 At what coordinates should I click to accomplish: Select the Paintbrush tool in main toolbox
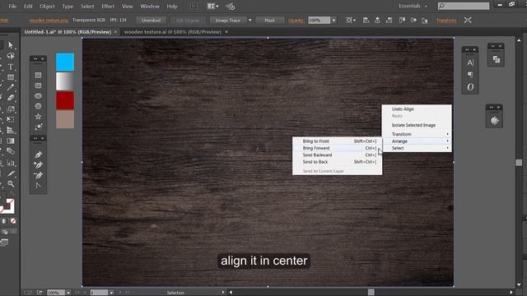[x=11, y=87]
